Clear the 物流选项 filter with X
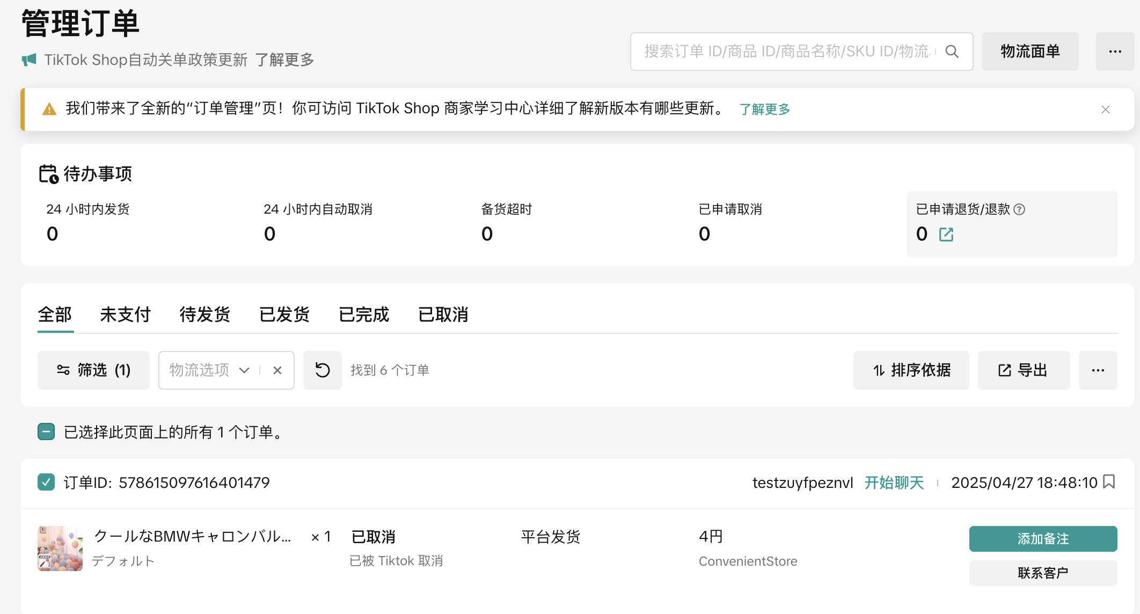This screenshot has width=1140, height=614. point(277,370)
